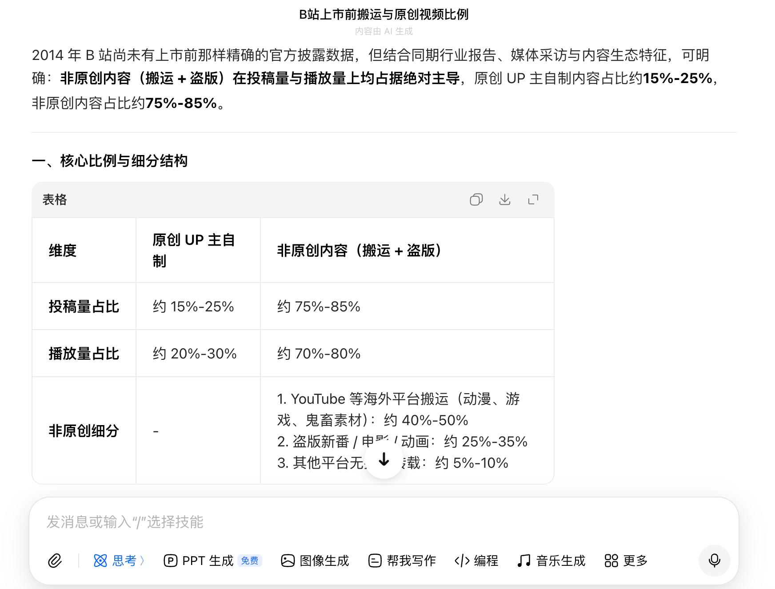The image size is (775, 589).
Task: Copy the table contents
Action: click(x=476, y=200)
